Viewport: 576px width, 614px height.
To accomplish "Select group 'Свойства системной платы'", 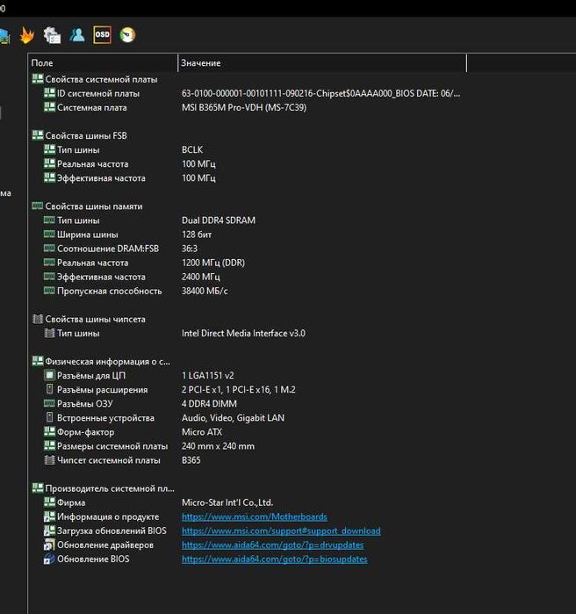I will (x=95, y=79).
